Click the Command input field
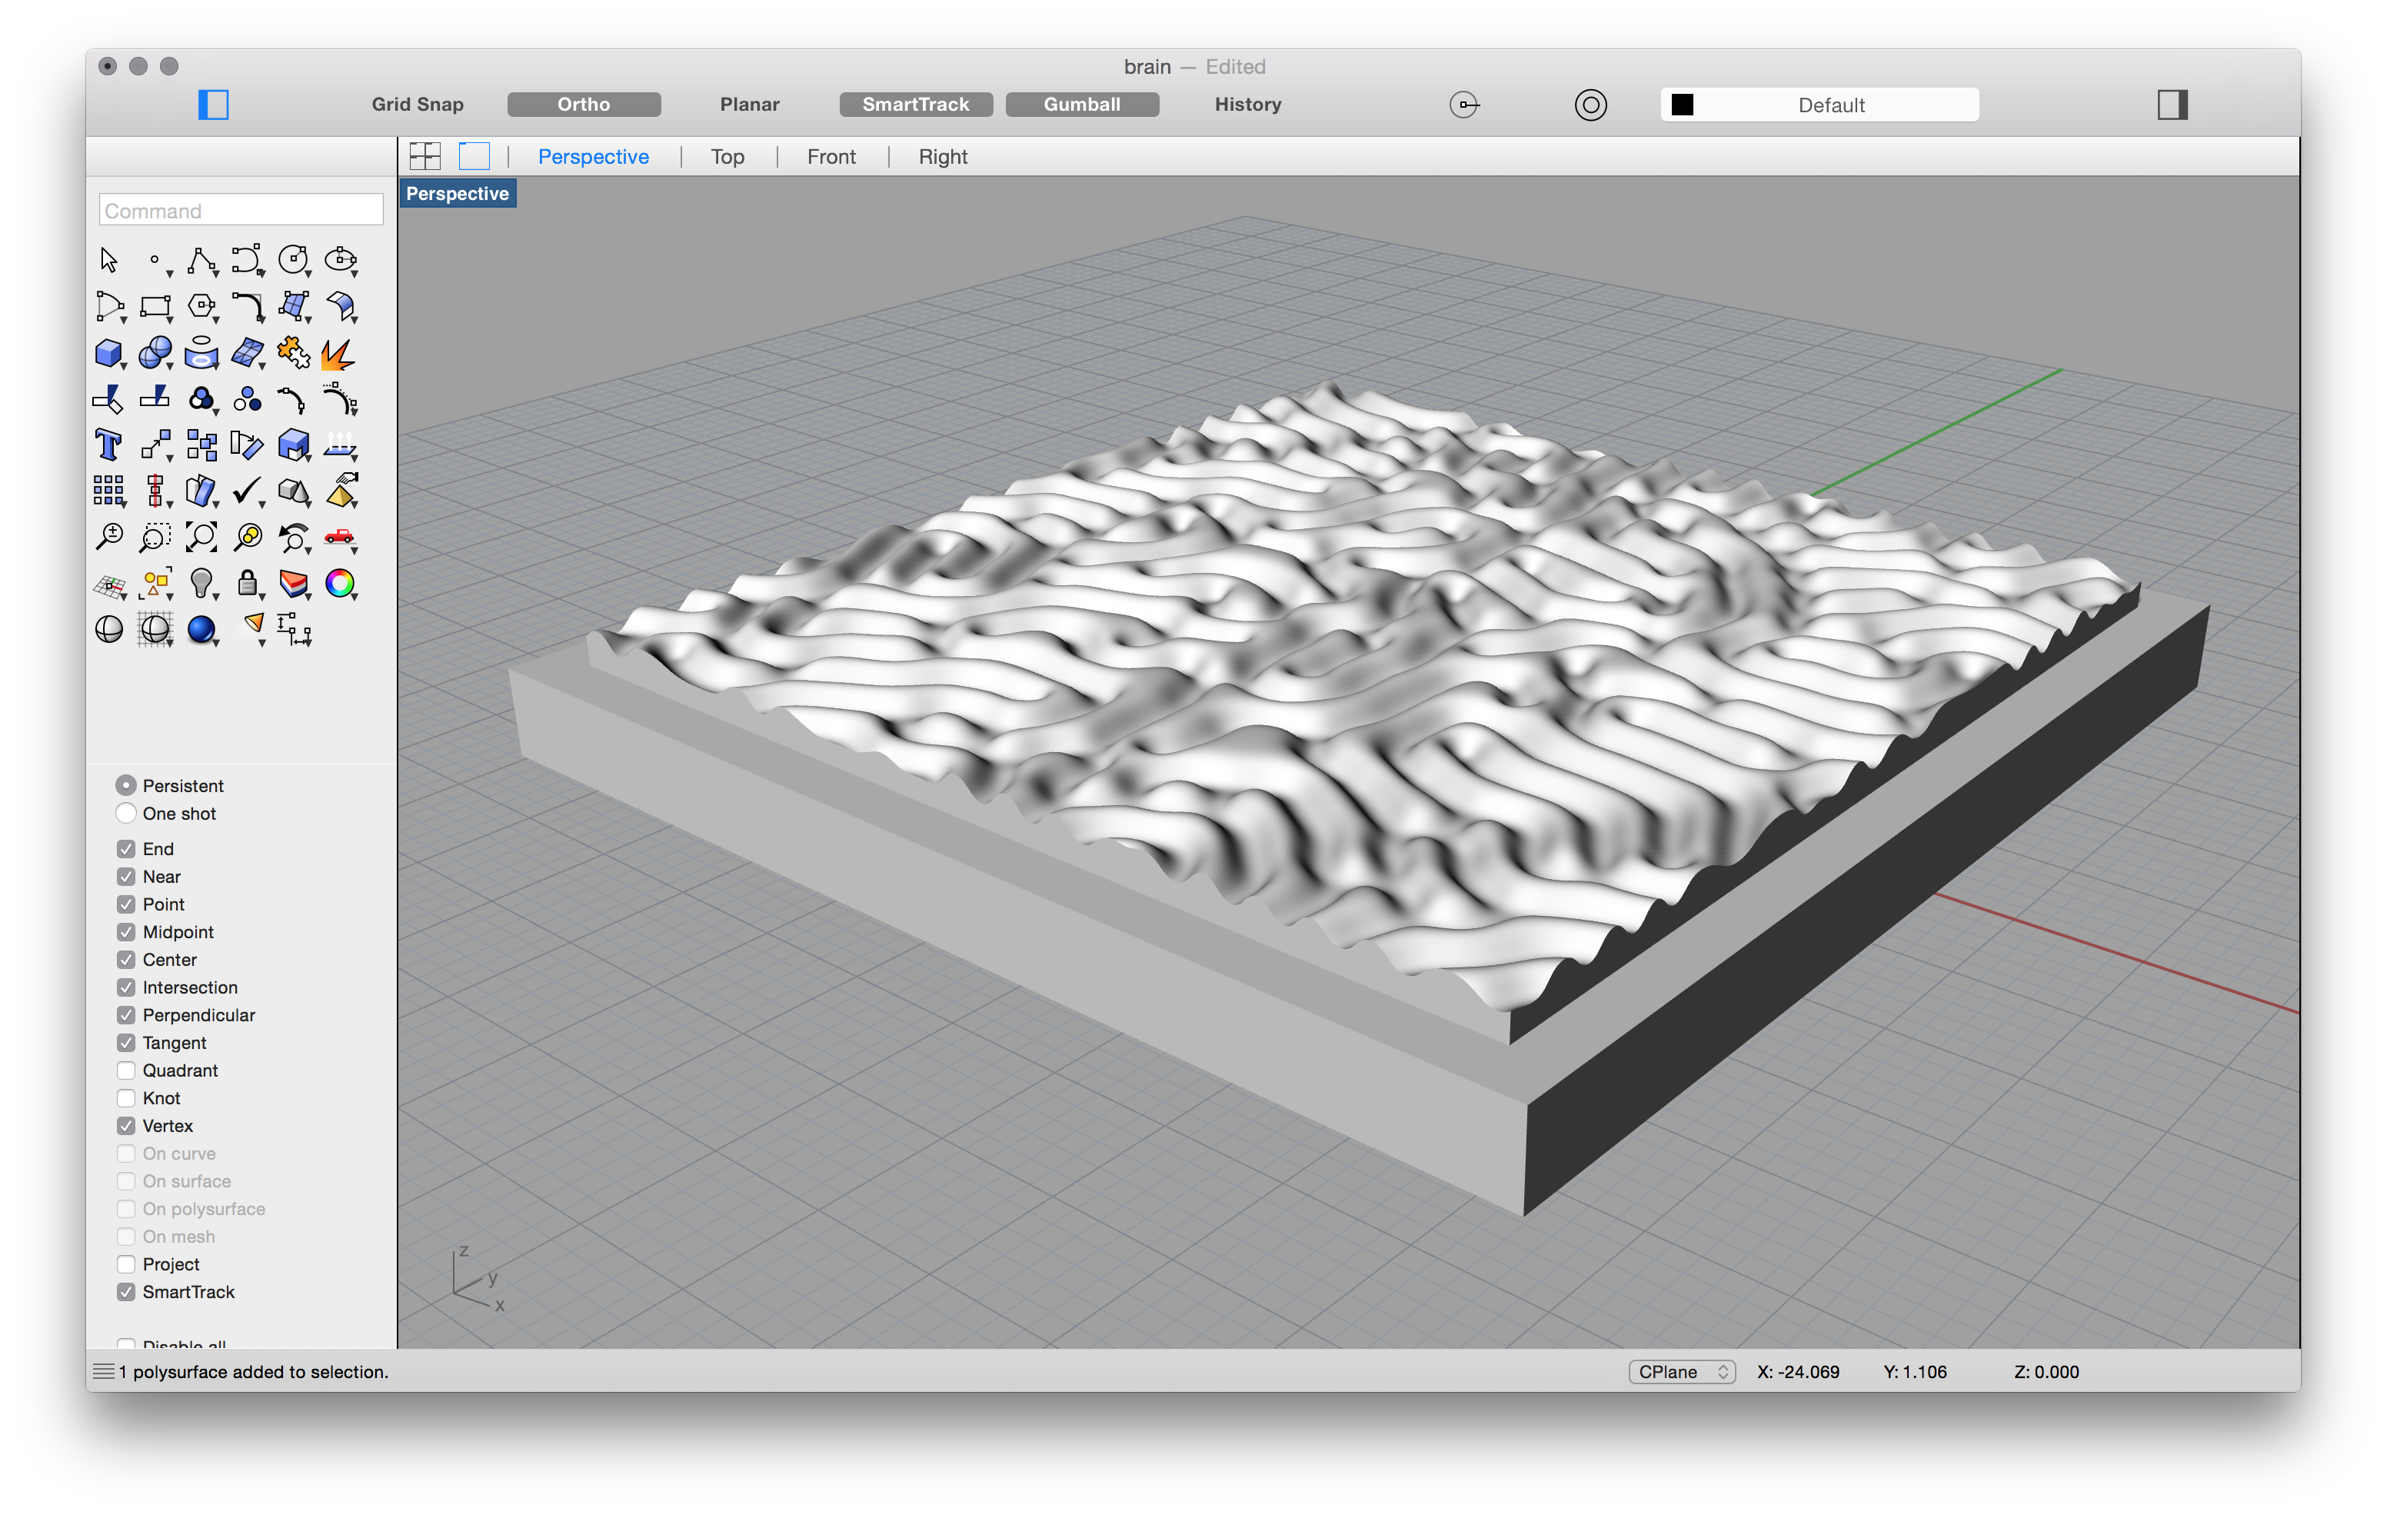This screenshot has height=1515, width=2387. pos(240,207)
